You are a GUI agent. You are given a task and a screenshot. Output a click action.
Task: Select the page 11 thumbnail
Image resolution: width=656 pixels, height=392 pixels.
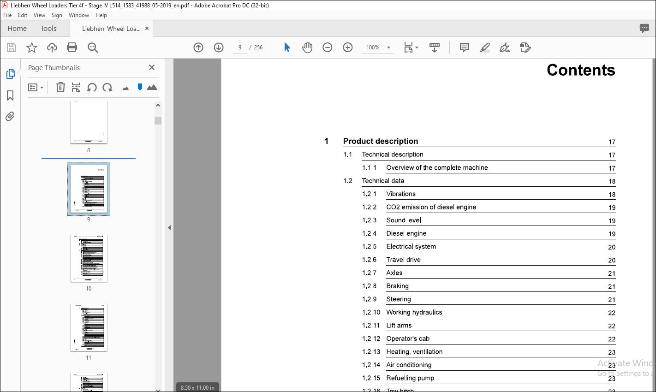pyautogui.click(x=89, y=327)
